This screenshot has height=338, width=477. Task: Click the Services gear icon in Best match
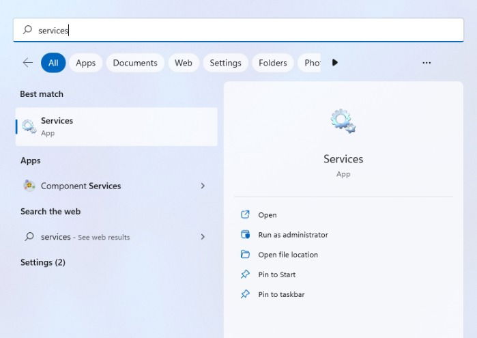click(29, 126)
